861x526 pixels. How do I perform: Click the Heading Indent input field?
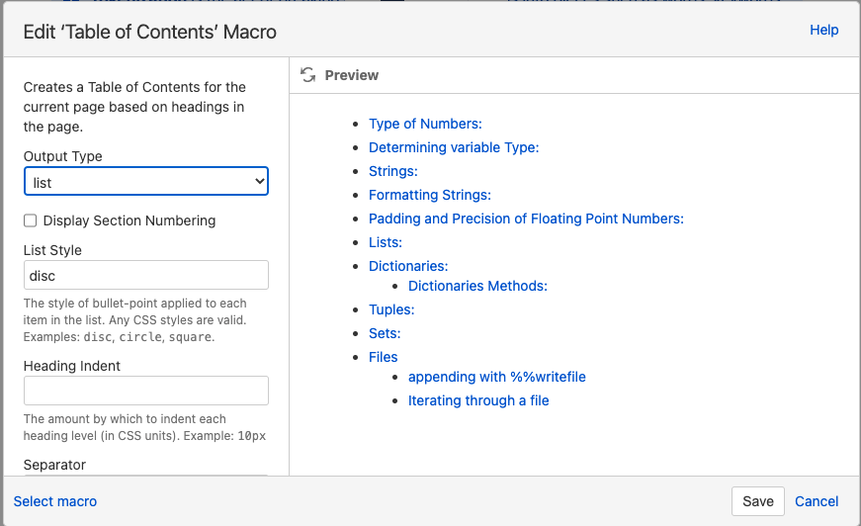coord(146,391)
